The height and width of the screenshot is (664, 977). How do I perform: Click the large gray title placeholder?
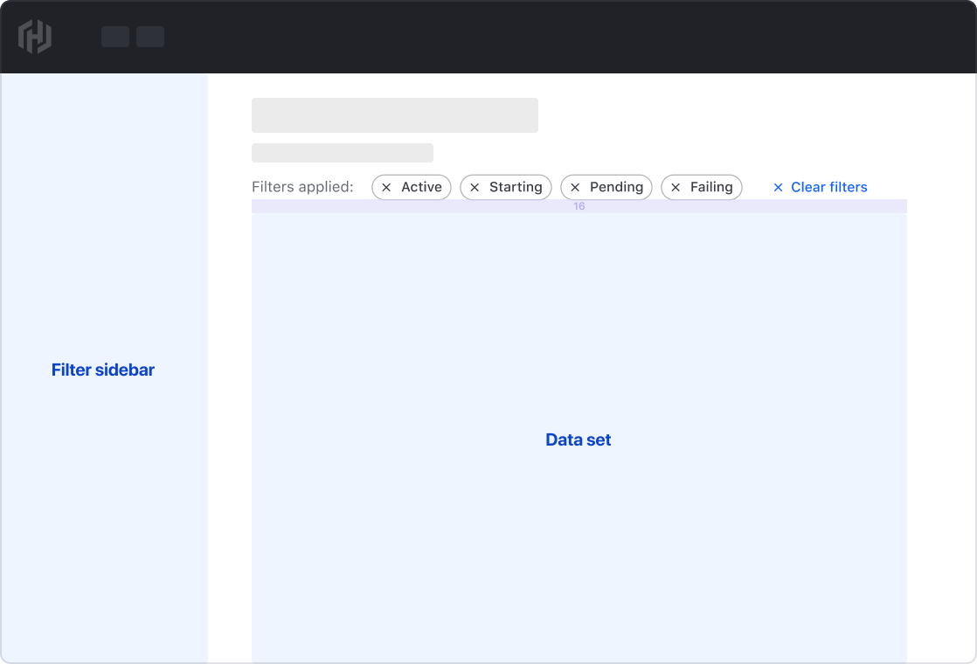pos(395,114)
